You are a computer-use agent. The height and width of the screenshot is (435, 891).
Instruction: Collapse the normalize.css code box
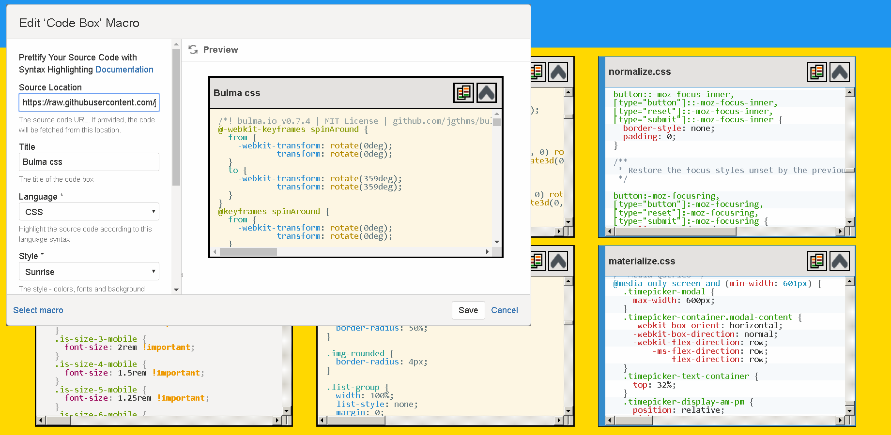(x=840, y=72)
